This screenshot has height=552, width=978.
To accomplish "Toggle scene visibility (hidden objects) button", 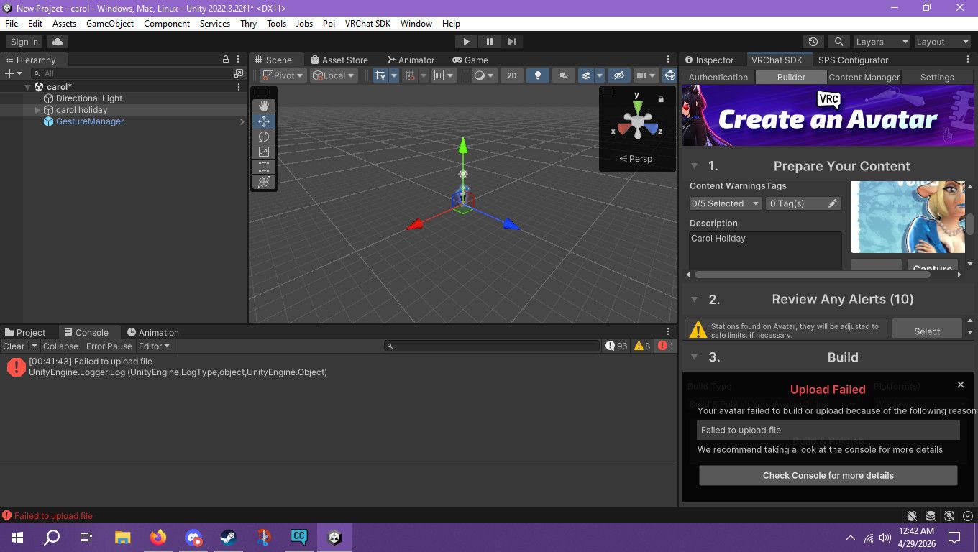I will point(618,75).
